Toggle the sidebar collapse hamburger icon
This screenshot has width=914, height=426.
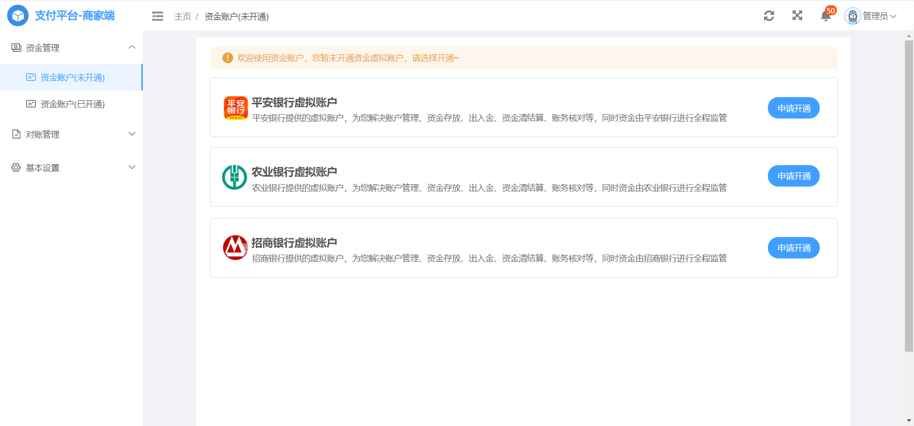click(158, 17)
